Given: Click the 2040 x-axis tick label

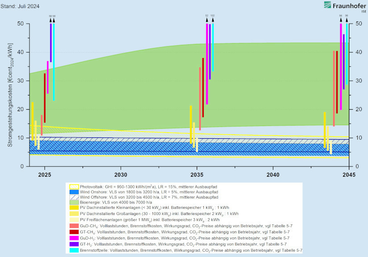Looking at the screenshot, I should tap(273, 175).
